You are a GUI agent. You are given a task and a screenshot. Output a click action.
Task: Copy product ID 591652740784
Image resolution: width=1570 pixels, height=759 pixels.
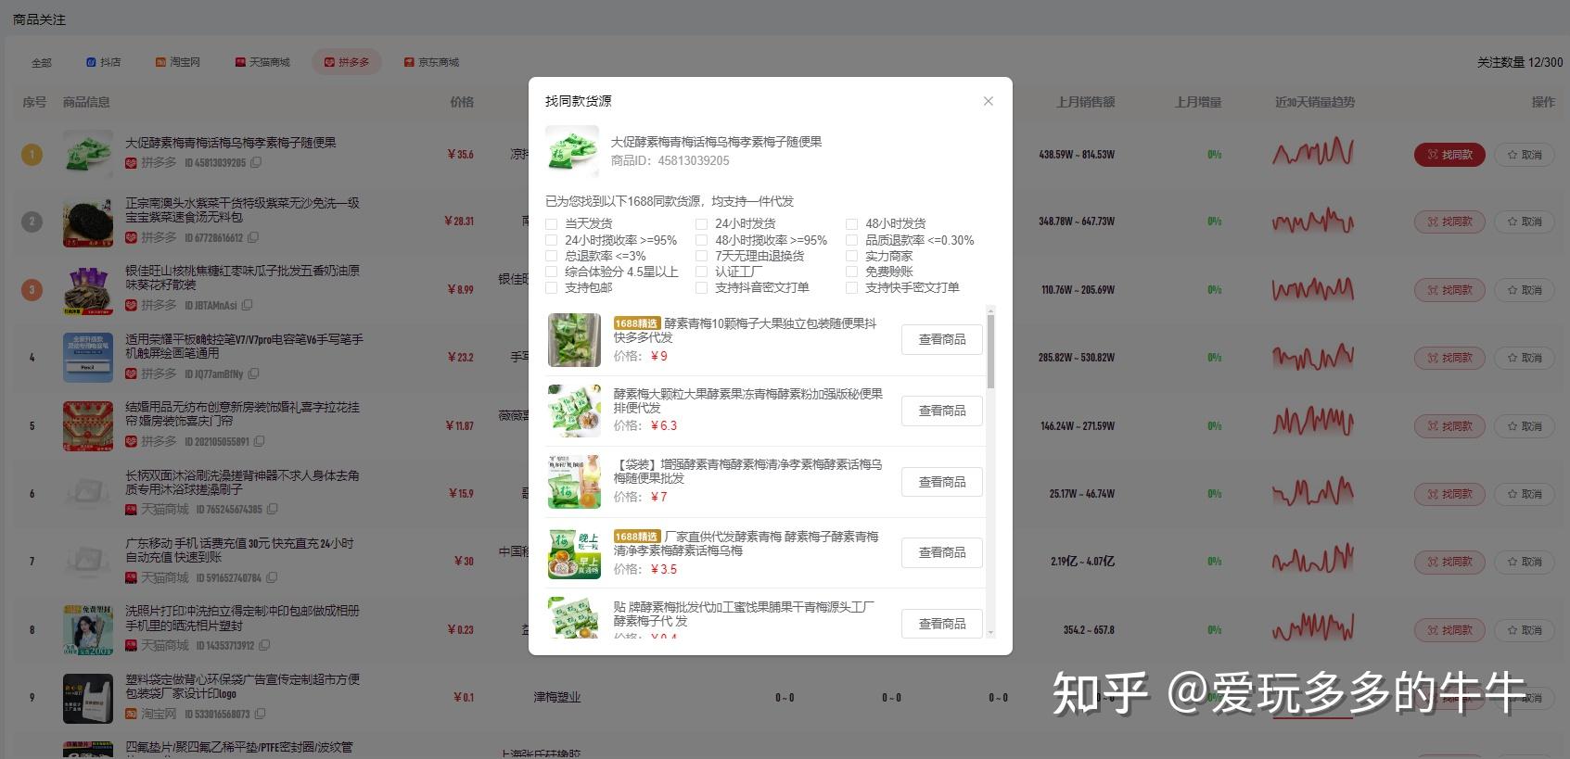272,577
